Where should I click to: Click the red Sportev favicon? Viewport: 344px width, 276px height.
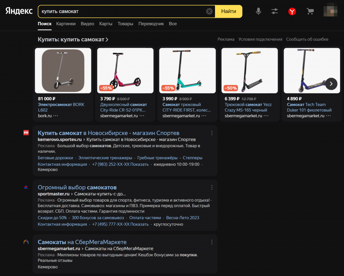(x=26, y=133)
